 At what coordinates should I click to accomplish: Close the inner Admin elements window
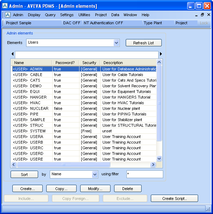[209, 14]
